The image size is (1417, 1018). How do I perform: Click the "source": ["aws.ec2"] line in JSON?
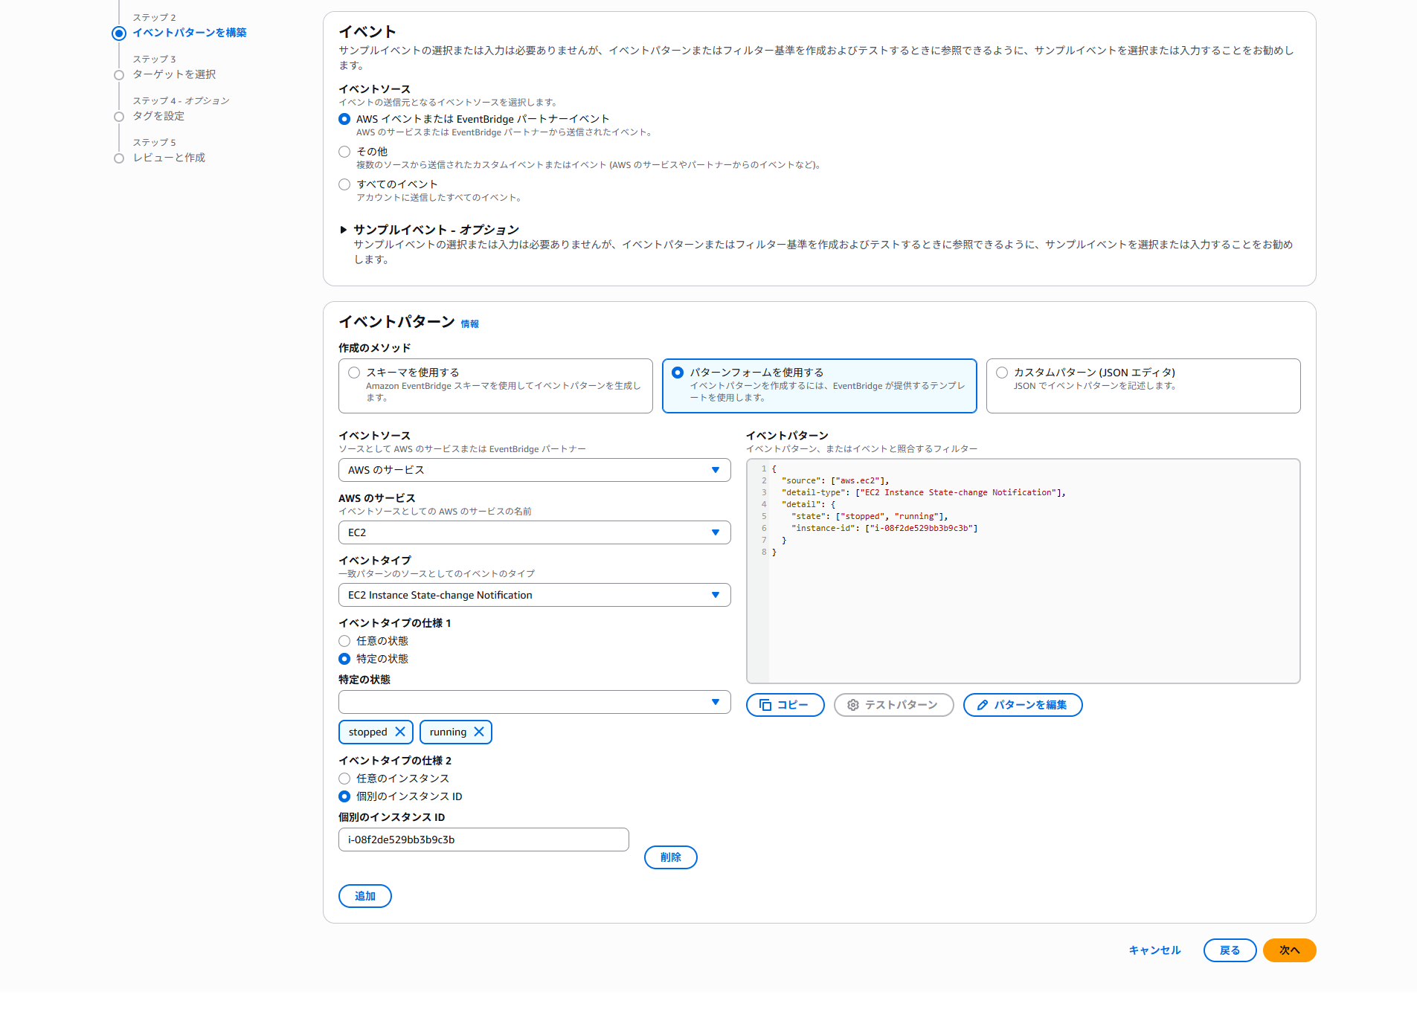click(x=835, y=481)
